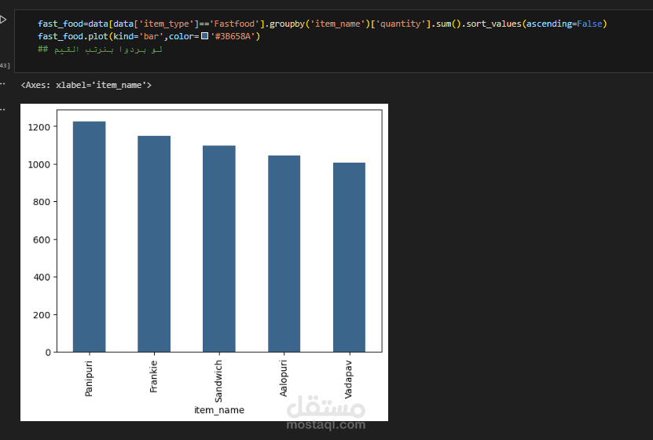This screenshot has height=440, width=653.
Task: Click the Panipuri bar in the chart
Action: [89, 236]
